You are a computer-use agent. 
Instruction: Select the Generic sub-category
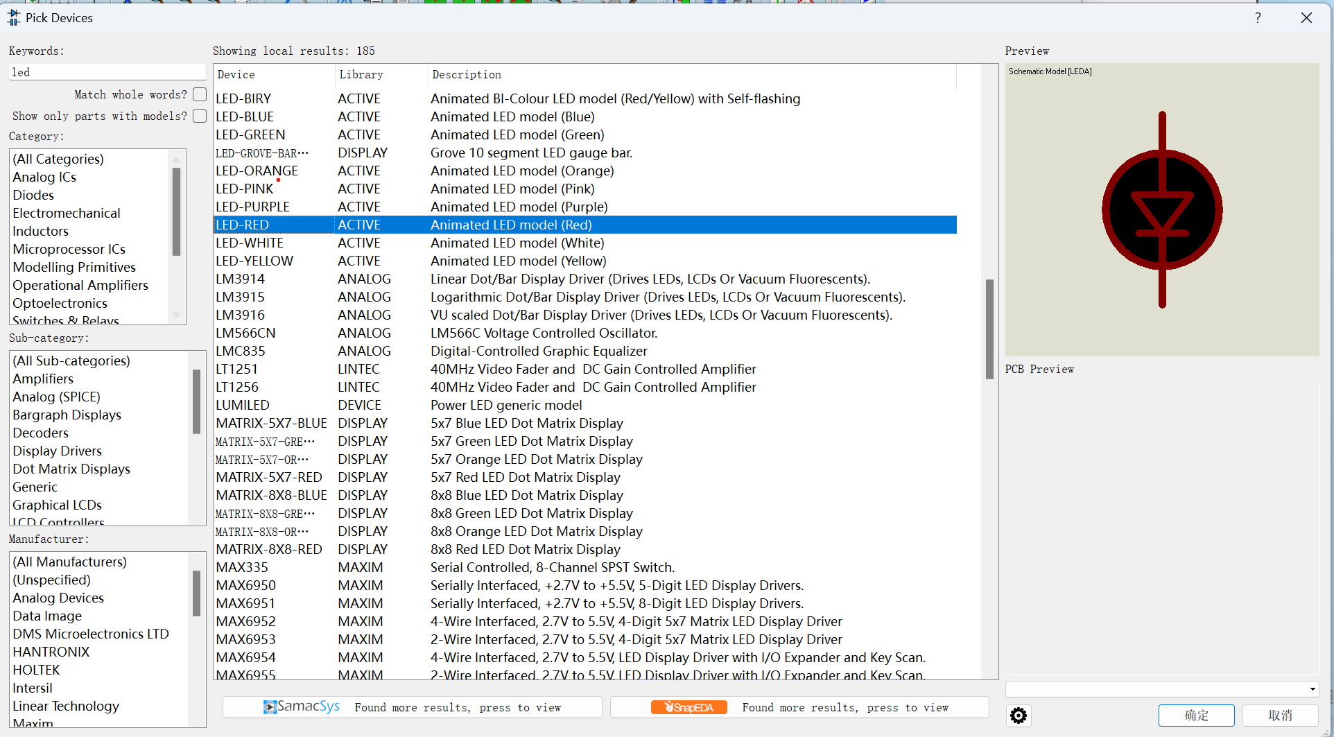click(35, 487)
